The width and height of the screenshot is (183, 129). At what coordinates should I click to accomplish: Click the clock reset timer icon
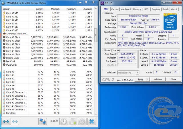click(64, 121)
